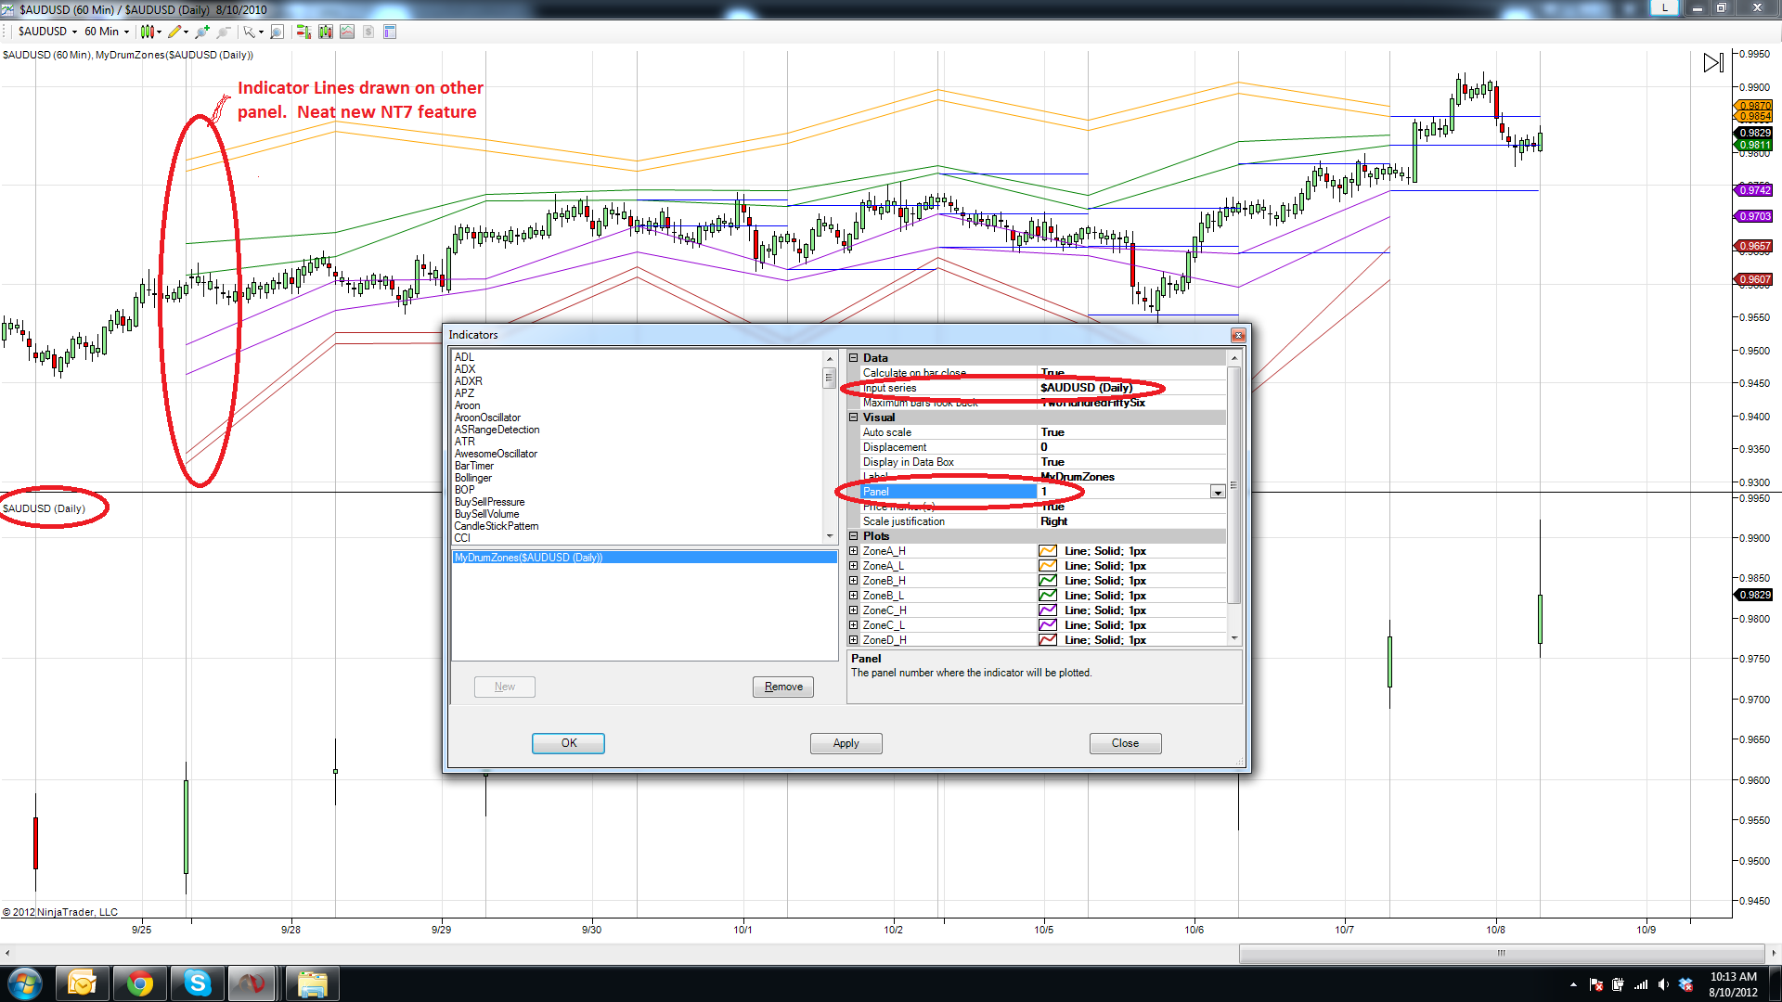The width and height of the screenshot is (1782, 1002).
Task: Open the indicators line-chart toolbar icon
Action: [347, 32]
